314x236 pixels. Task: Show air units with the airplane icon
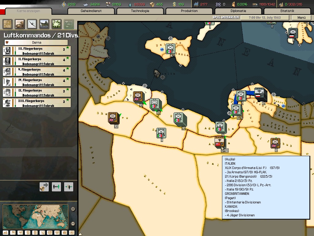pos(32,24)
